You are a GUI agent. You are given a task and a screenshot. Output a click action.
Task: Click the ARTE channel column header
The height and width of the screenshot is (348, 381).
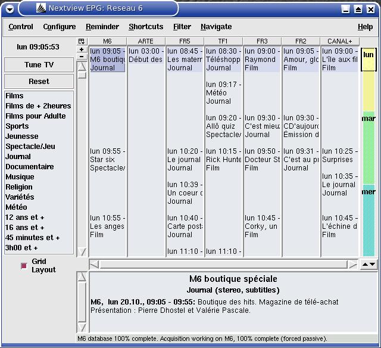pos(146,41)
